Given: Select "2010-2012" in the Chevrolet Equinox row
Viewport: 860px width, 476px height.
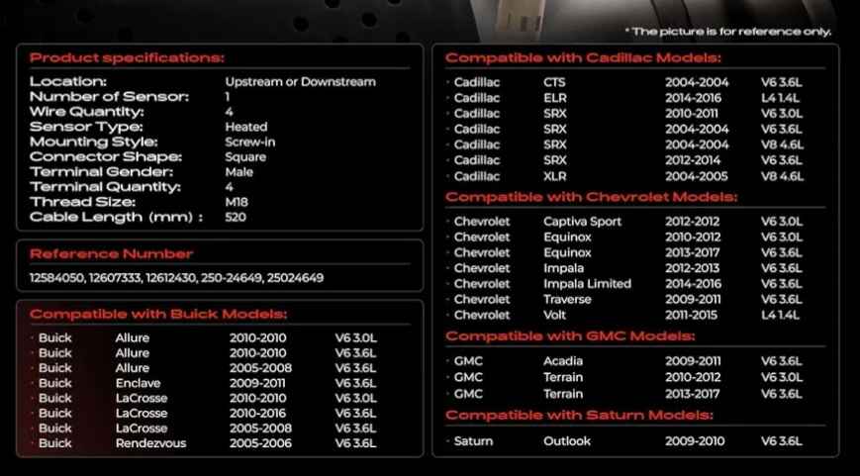Looking at the screenshot, I should 692,238.
